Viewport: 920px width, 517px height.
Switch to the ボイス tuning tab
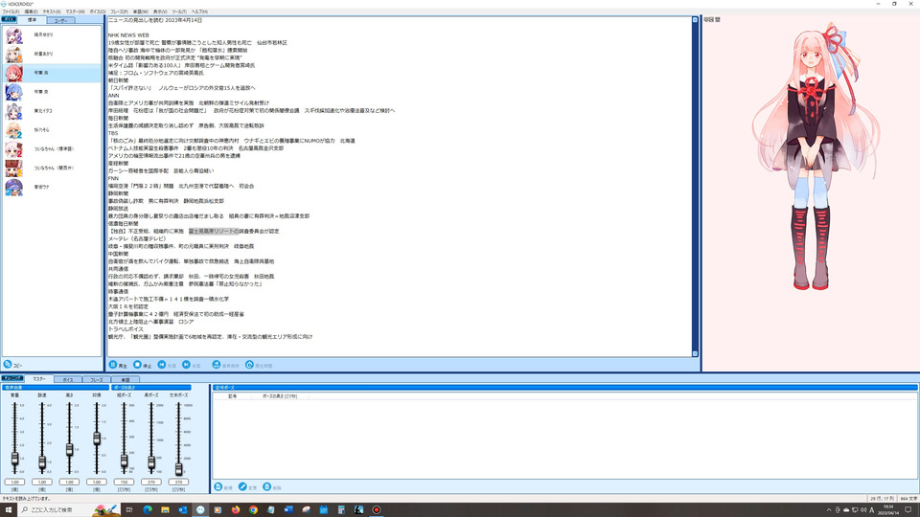click(68, 380)
